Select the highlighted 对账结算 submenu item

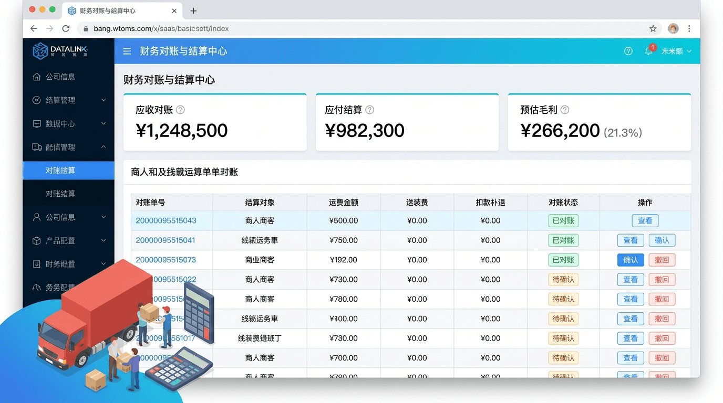pos(68,171)
